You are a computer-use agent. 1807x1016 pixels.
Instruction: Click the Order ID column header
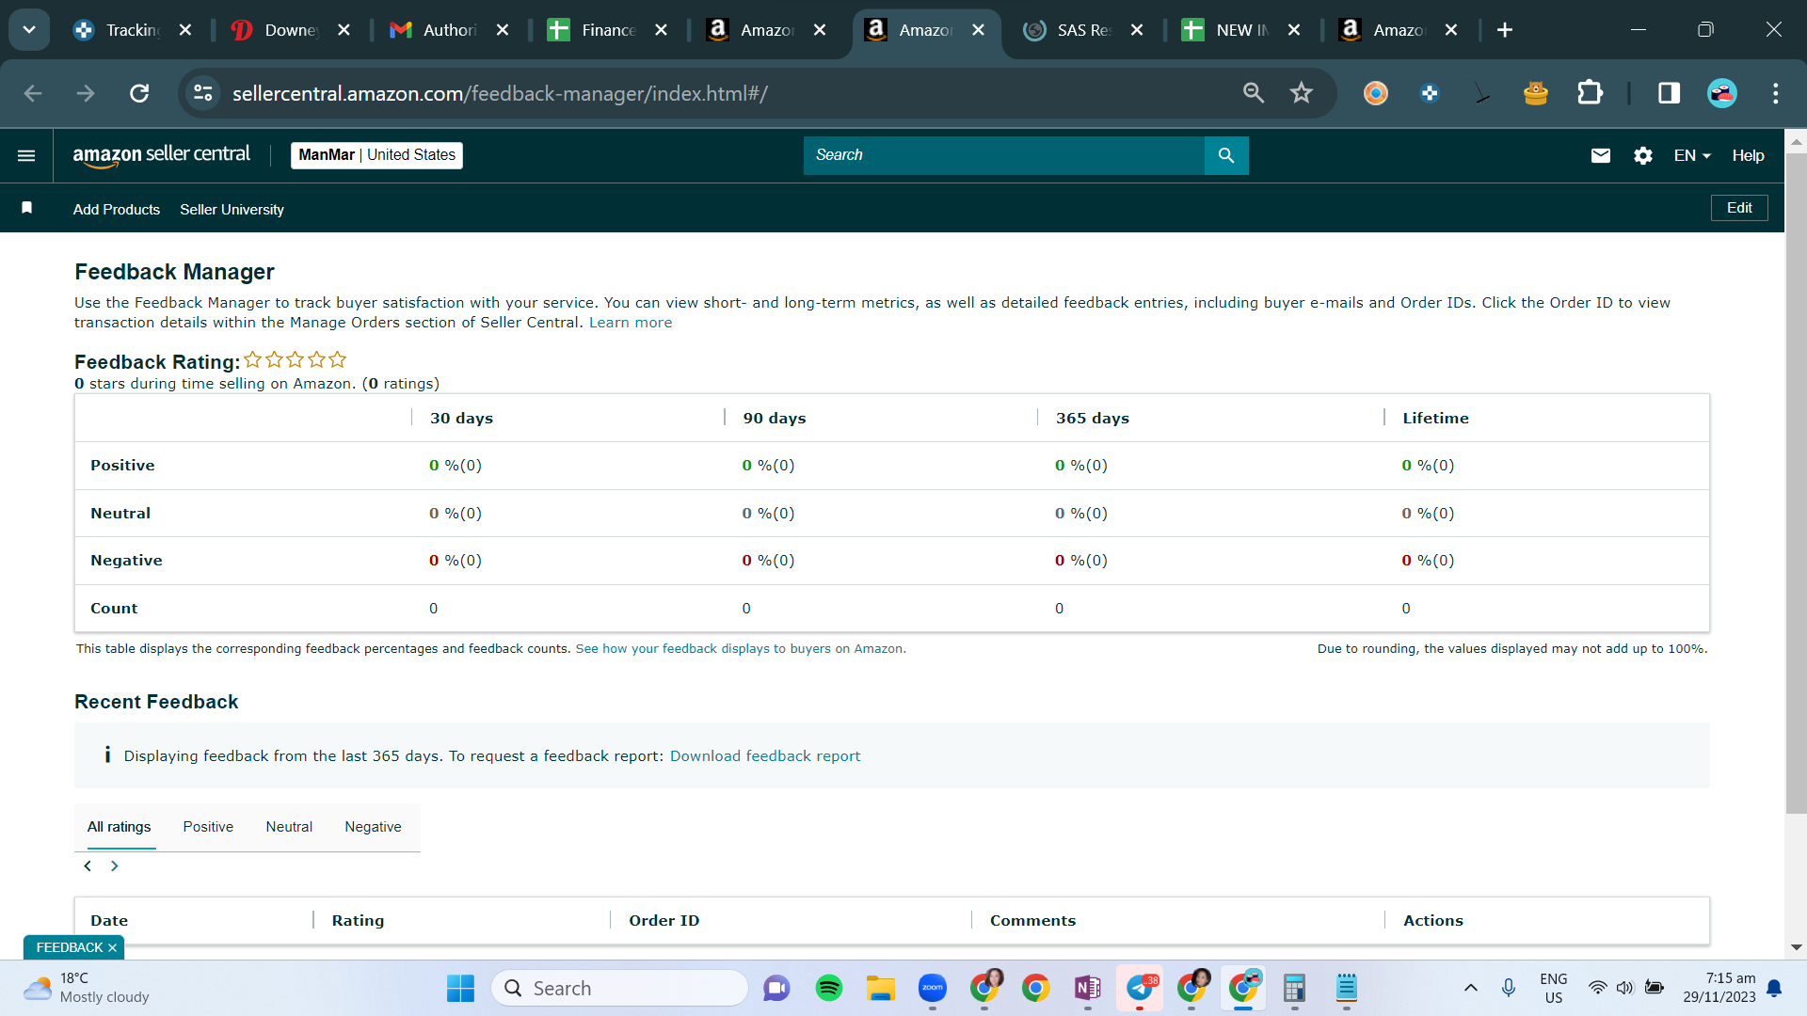pos(664,921)
